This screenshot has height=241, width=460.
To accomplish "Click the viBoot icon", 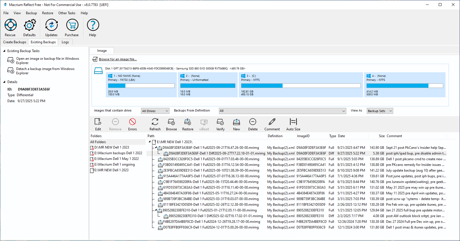I will pyautogui.click(x=204, y=124).
